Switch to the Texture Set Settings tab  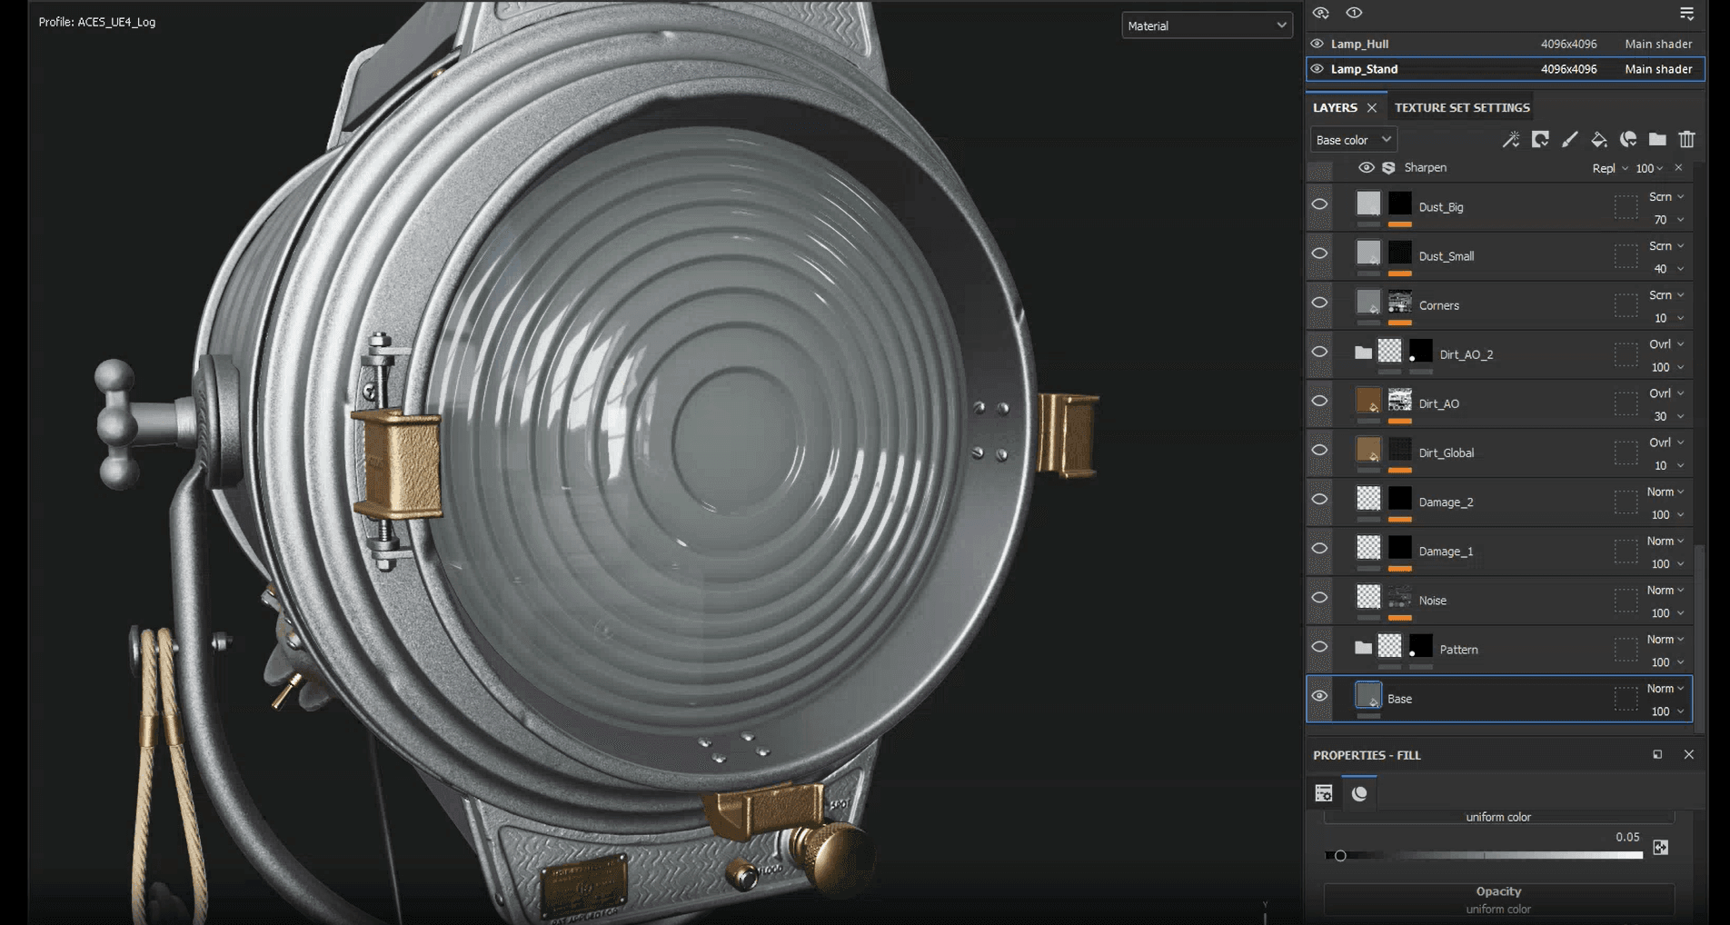pyautogui.click(x=1461, y=107)
